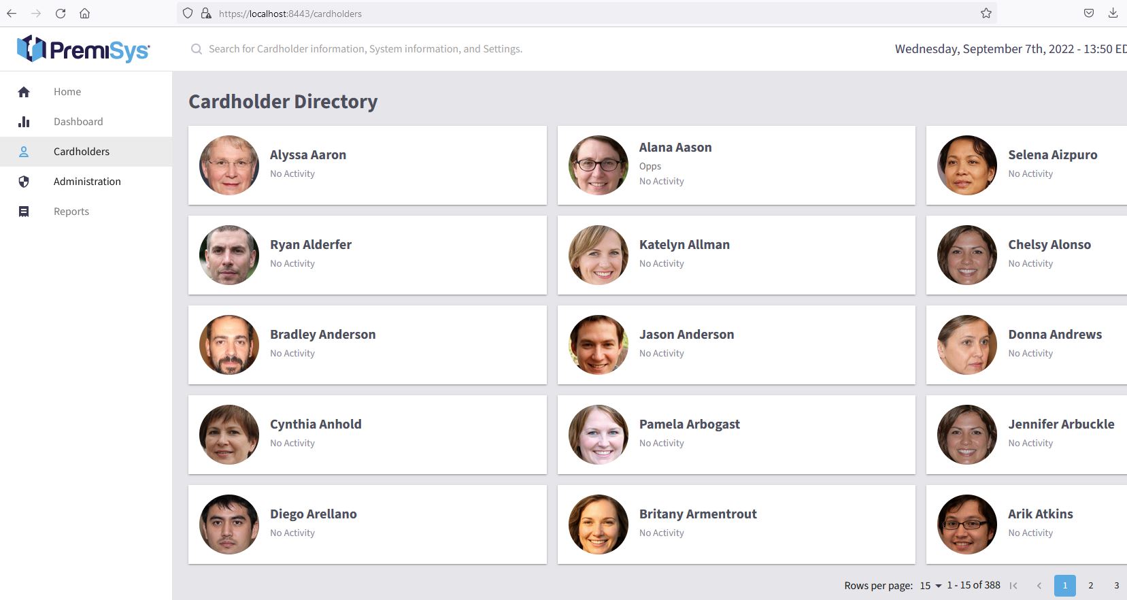
Task: Open Diego Arellano's photo
Action: click(x=229, y=524)
